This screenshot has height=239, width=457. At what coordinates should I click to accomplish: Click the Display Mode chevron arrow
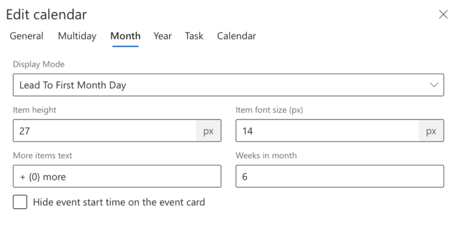click(x=434, y=85)
